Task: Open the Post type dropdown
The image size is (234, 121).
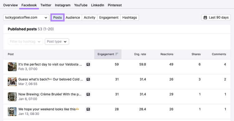Action: 57,42
